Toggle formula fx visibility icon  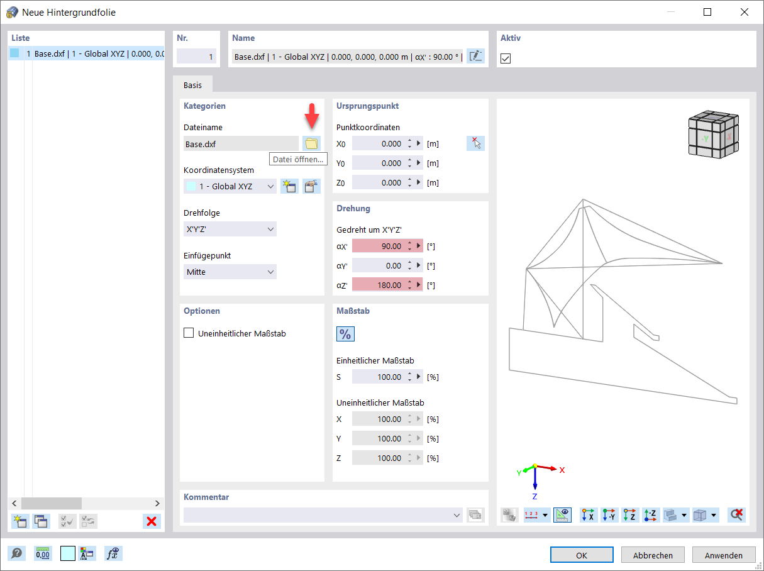(113, 553)
